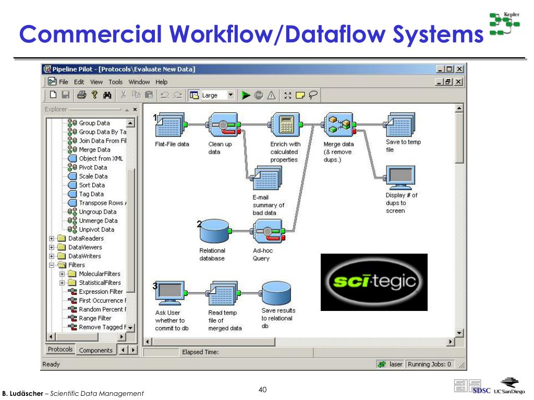
Task: Select the Read temp file component
Action: pos(224,293)
